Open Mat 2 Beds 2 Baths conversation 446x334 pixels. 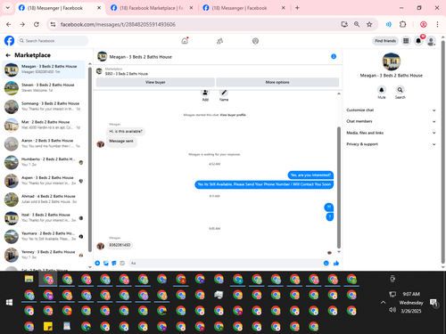click(45, 125)
